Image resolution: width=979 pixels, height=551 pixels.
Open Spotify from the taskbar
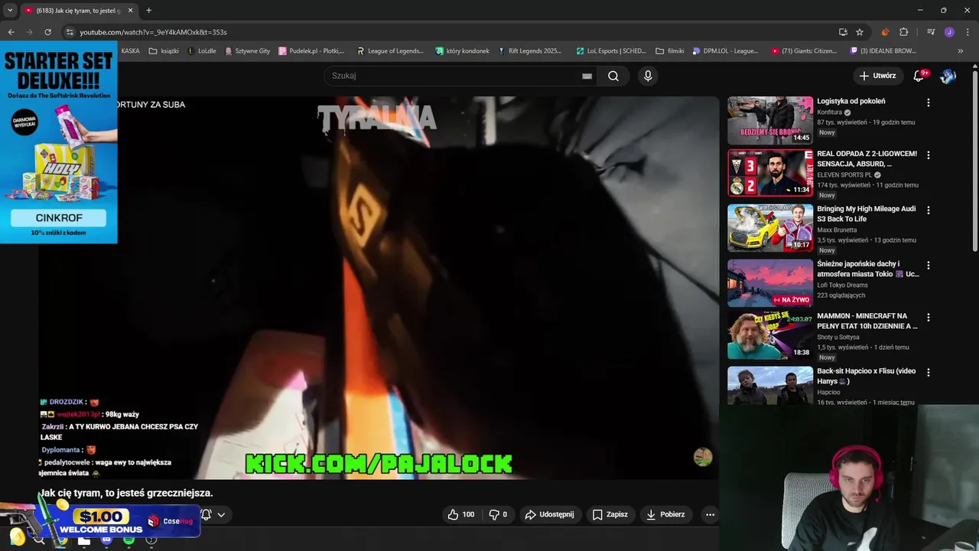[x=128, y=540]
